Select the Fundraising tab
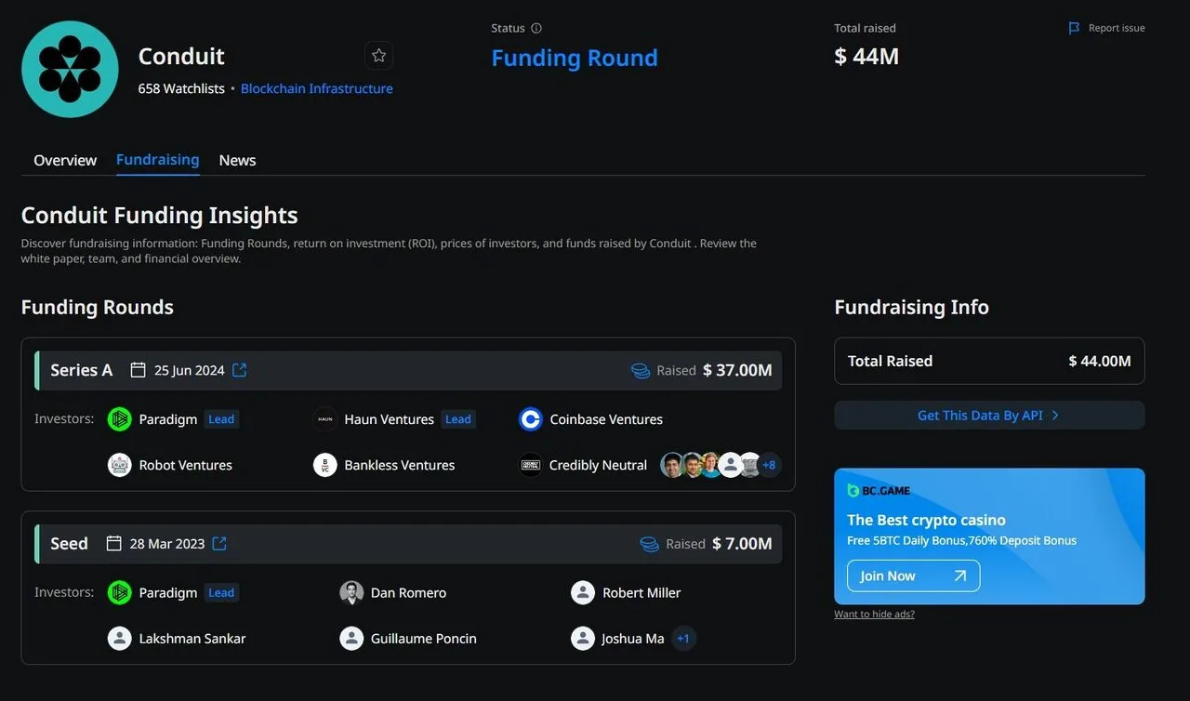The width and height of the screenshot is (1190, 701). coord(157,159)
